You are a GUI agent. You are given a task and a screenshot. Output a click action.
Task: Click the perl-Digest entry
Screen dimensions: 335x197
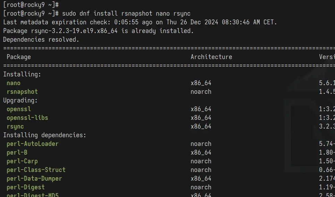tap(26, 187)
